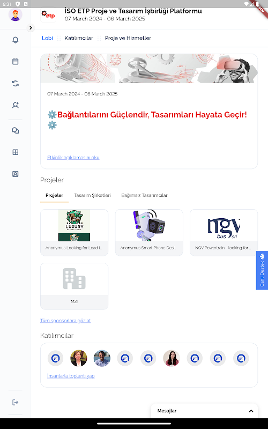Screen dimensions: 268x429
Task: Click the event title İSO ETP Proje ve Tasarım
Action: [x=133, y=11]
